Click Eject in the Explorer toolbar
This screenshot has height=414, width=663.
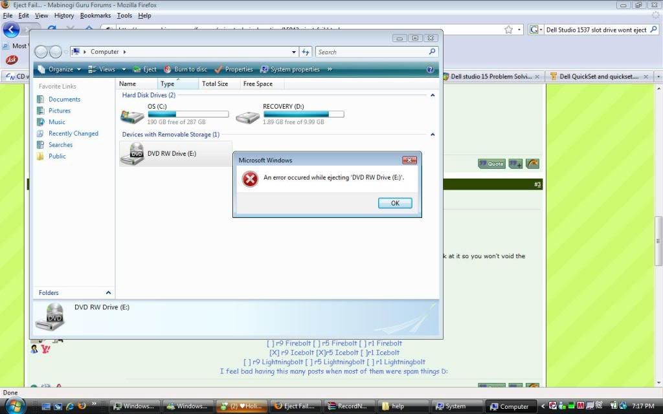(x=144, y=69)
